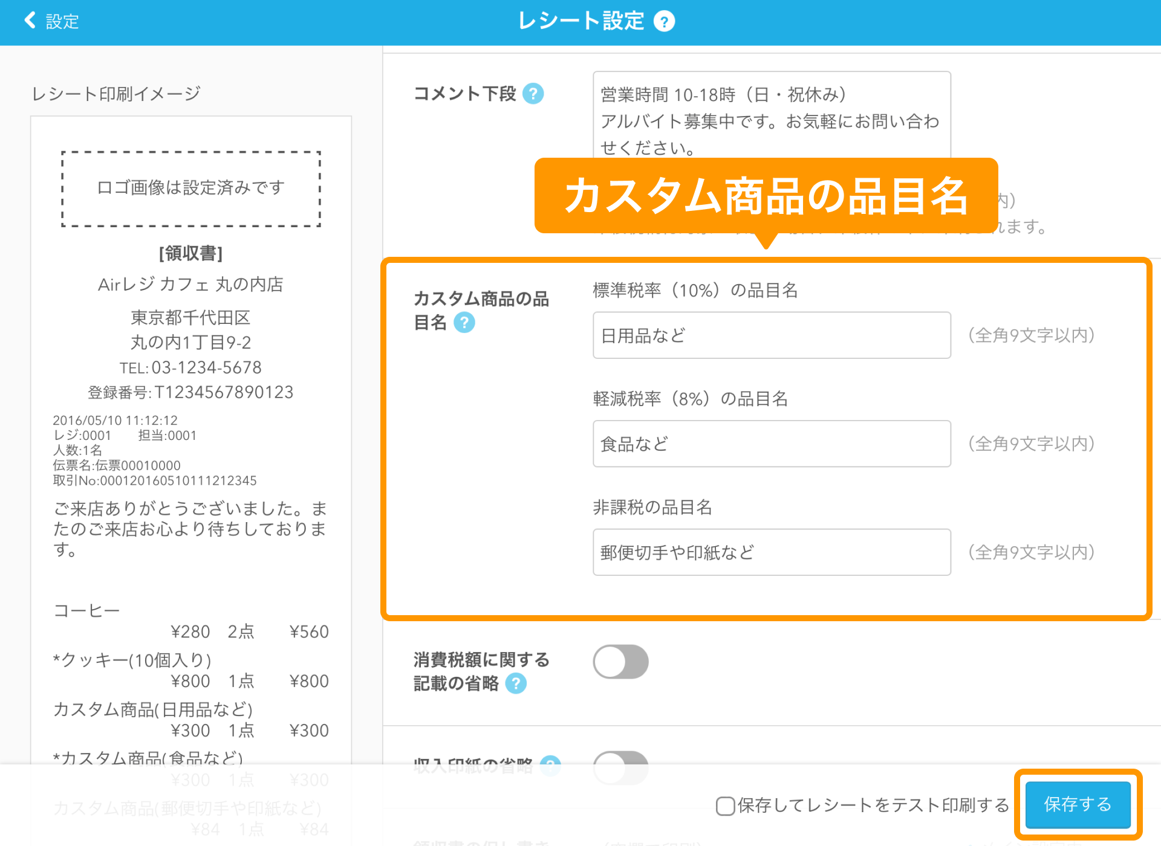Image resolution: width=1161 pixels, height=846 pixels.
Task: Open help for 収入印紙の省略
Action: 551,766
